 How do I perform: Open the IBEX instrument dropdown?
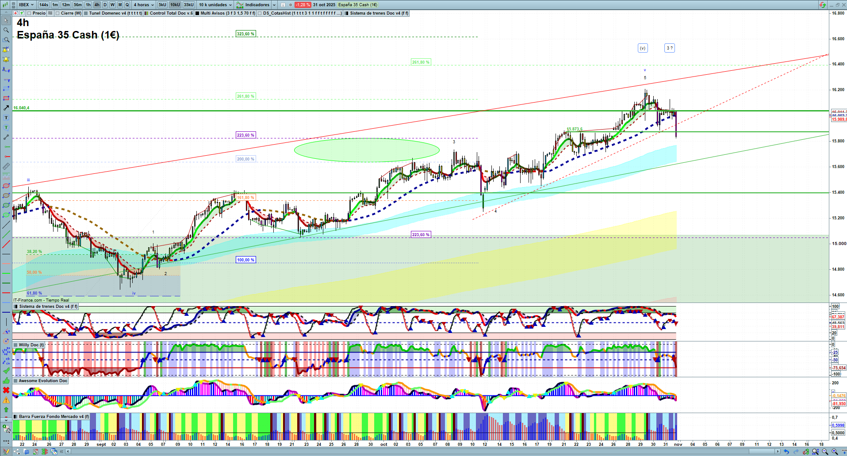tap(26, 5)
